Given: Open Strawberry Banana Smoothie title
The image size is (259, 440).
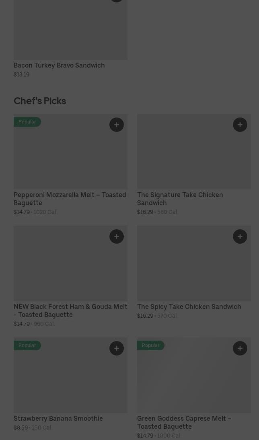Looking at the screenshot, I should click(58, 418).
